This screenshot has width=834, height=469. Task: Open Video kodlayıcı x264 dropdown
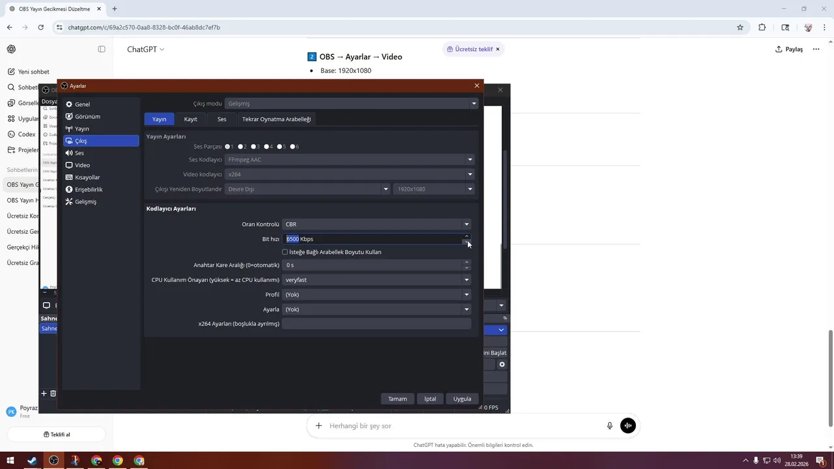(349, 175)
